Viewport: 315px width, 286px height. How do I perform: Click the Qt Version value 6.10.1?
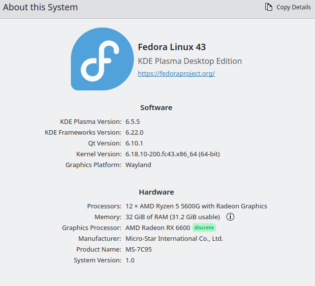[134, 143]
